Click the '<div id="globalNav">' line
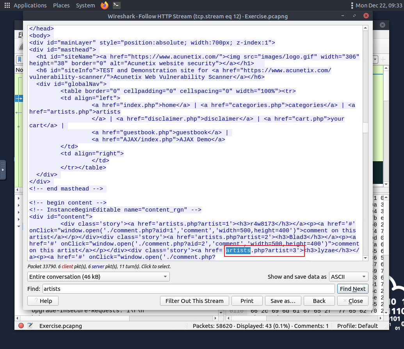Viewport: 404px width, 349px height. (71, 84)
